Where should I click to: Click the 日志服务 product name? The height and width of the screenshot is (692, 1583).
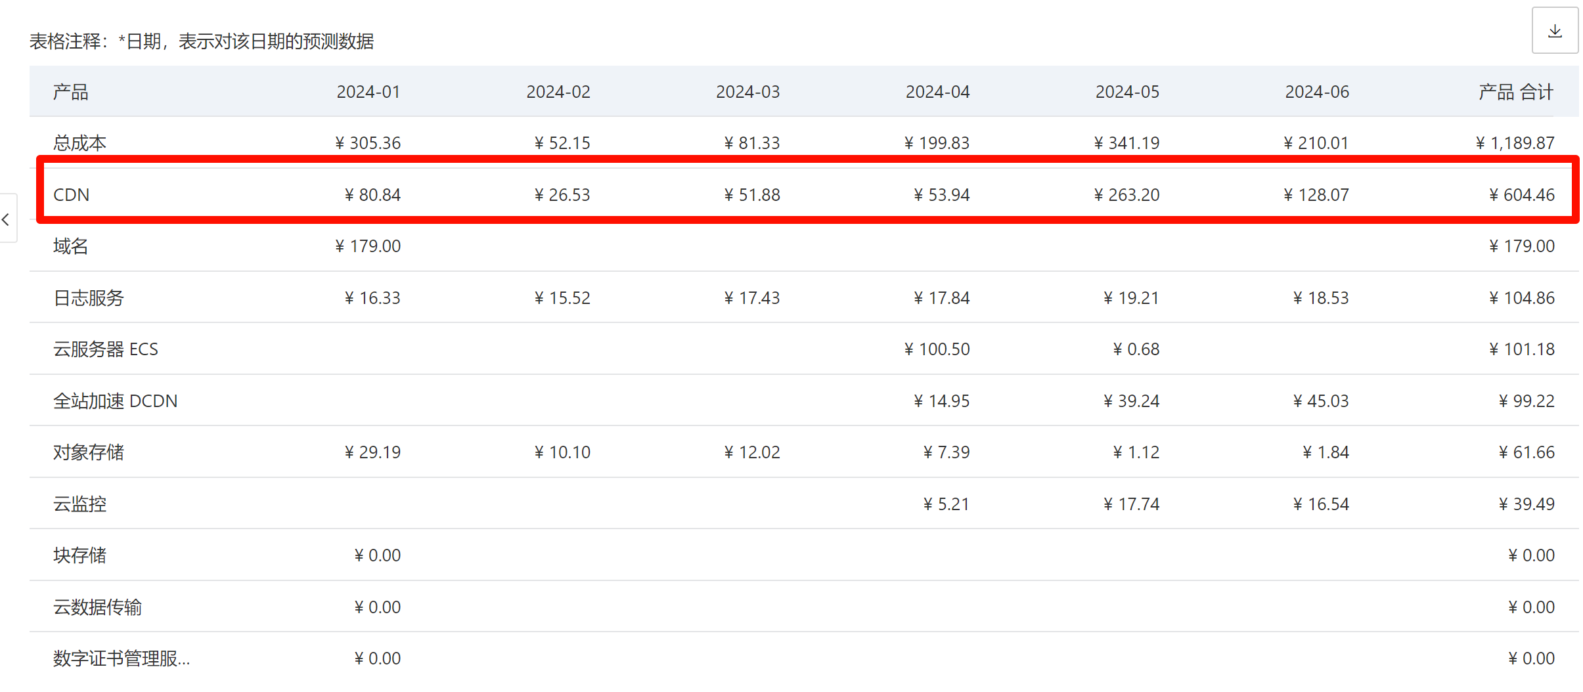pos(88,298)
